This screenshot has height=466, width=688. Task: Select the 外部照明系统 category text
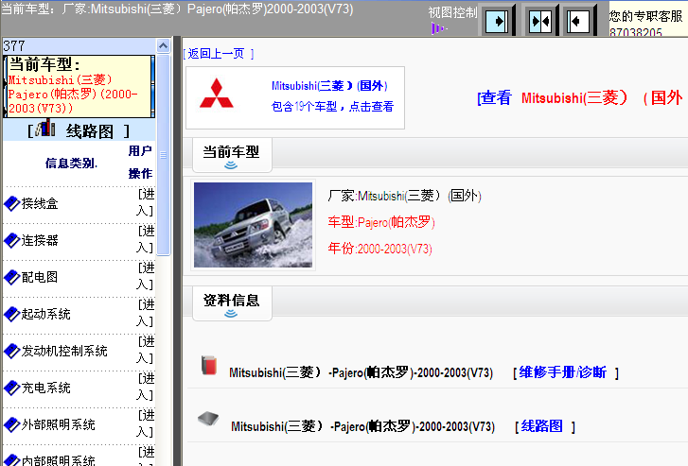tap(59, 424)
